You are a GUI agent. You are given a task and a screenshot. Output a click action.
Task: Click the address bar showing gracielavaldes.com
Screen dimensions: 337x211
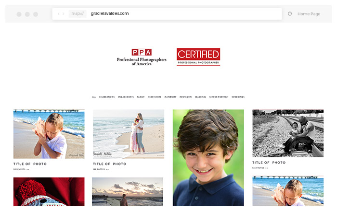click(167, 14)
